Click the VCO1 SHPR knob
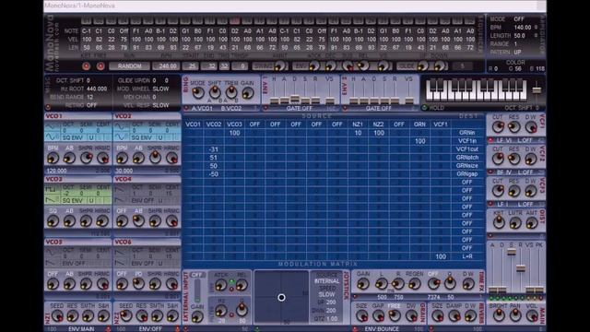Screen dimensions: 590x332 tap(86, 158)
